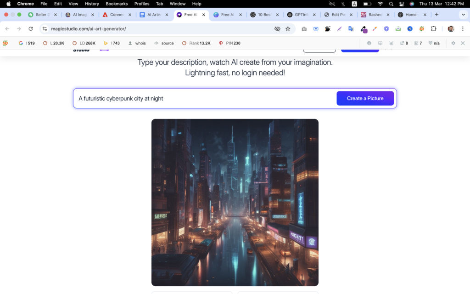This screenshot has height=294, width=470.
Task: Open the Apple menu
Action: (8, 4)
